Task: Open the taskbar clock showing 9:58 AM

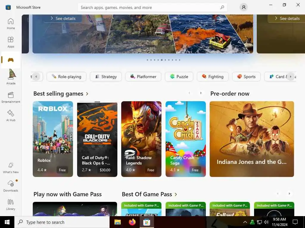Action: pyautogui.click(x=279, y=222)
